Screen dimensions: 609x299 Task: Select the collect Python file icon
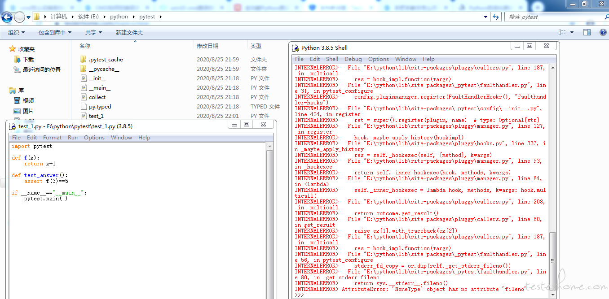tap(84, 97)
